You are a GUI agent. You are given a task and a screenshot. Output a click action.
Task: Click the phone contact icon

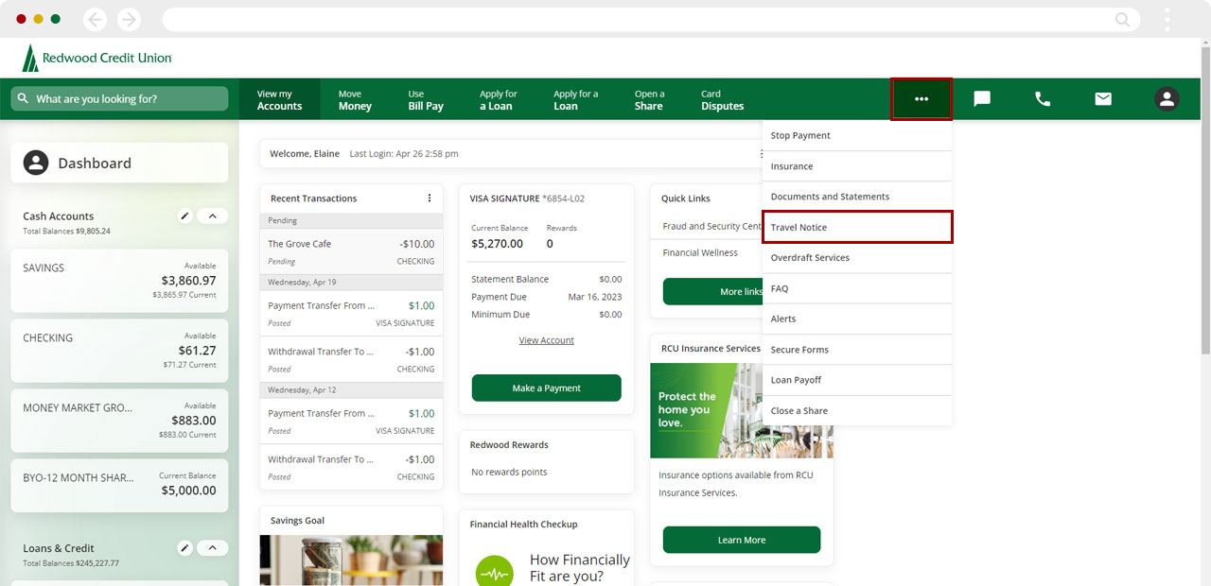point(1043,99)
